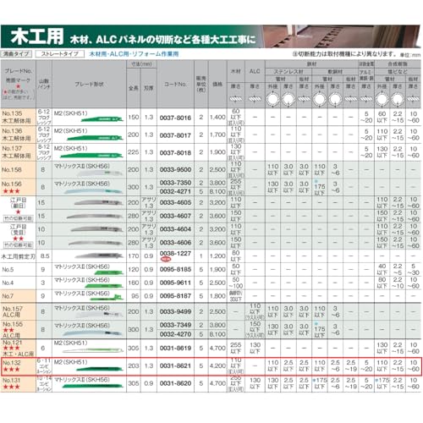This screenshot has height=423, width=423.
Task: Click the 木工用剪定刃 row label
Action: (18, 256)
